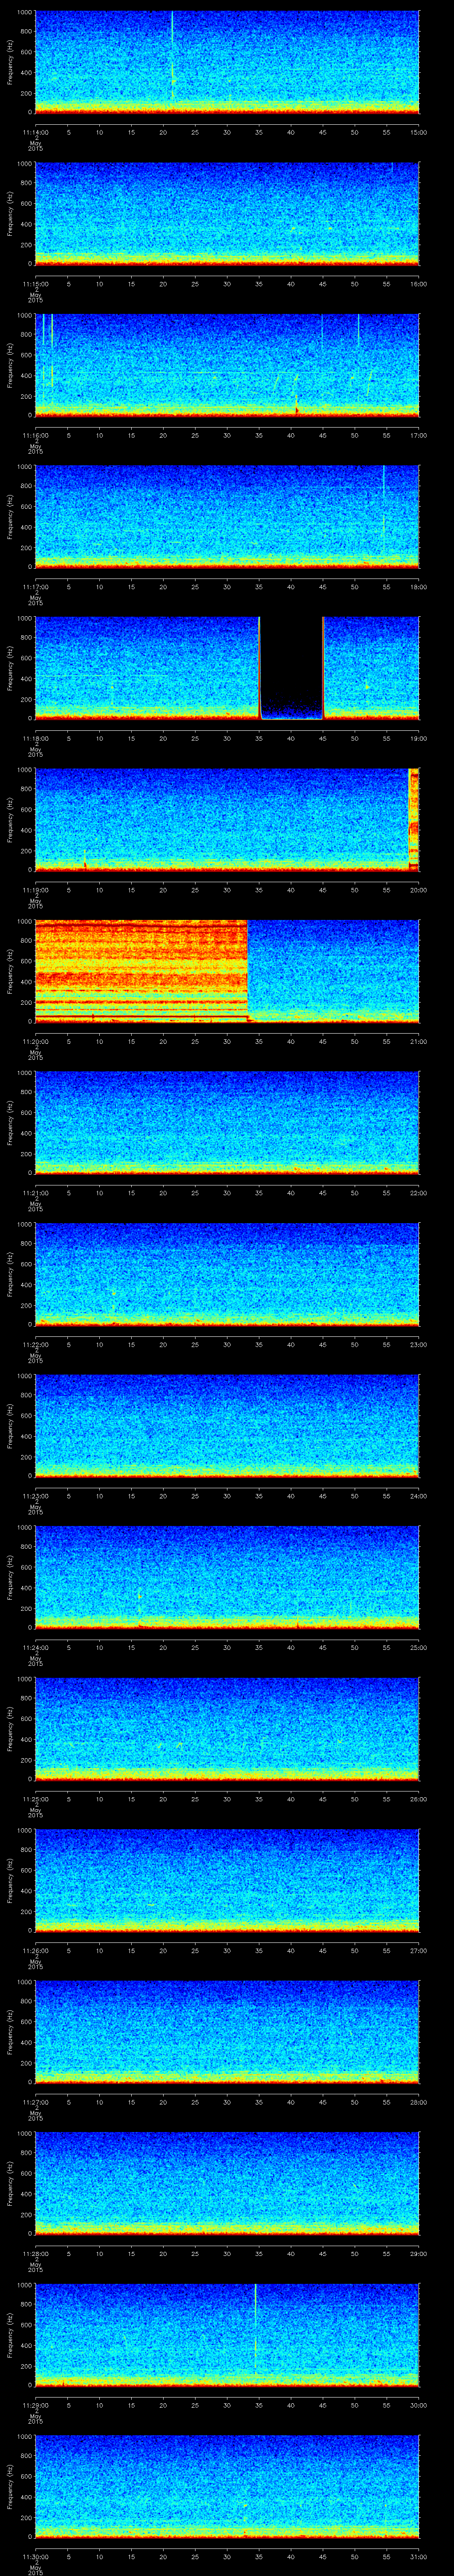Open the 11:21 spectrogram panel
This screenshot has width=454, height=2576.
[x=227, y=1122]
